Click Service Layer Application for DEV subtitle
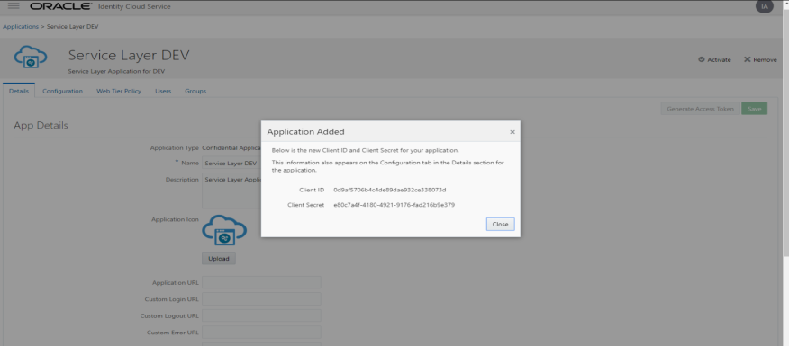The image size is (789, 346). click(x=116, y=71)
